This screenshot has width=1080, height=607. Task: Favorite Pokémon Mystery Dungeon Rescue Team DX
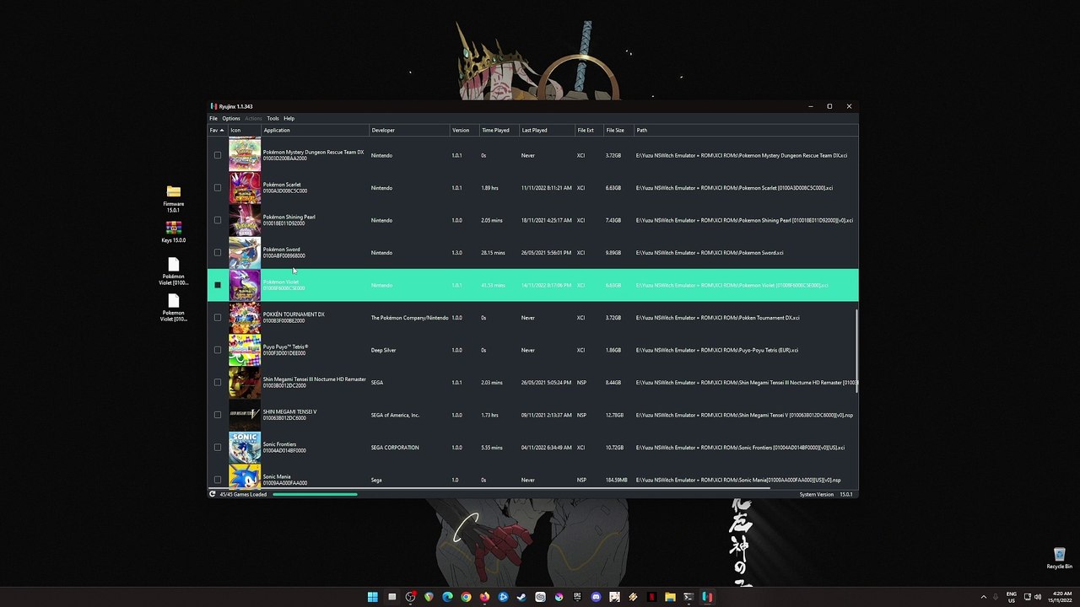pos(218,155)
